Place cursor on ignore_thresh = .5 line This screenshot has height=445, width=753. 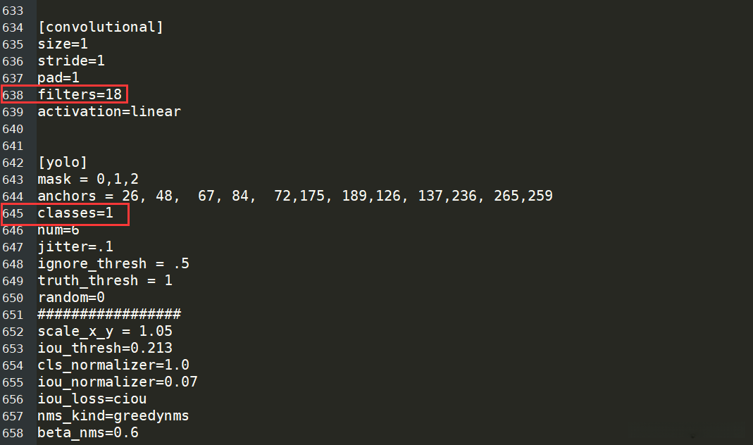113,264
